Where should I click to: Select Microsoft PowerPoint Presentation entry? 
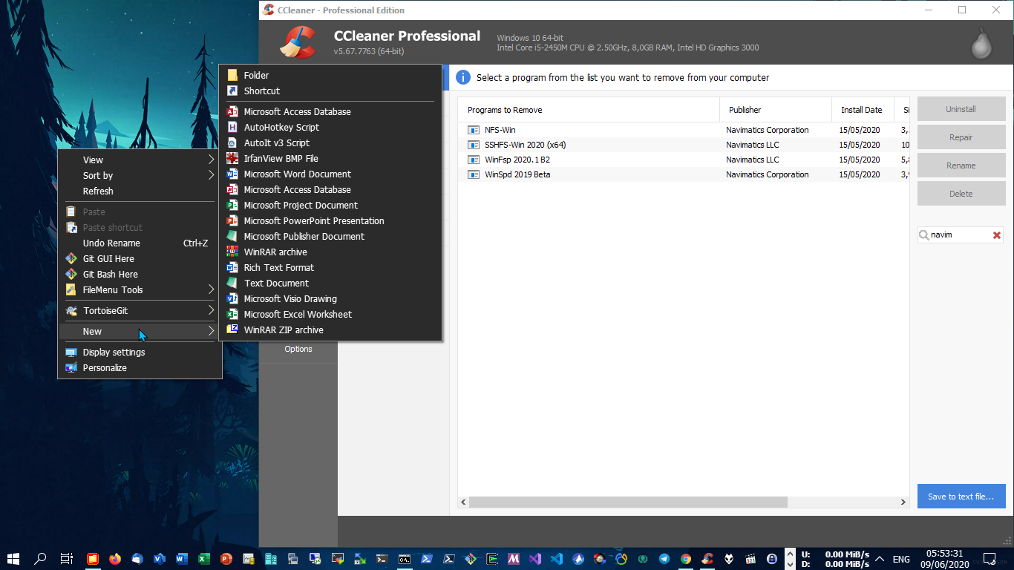coord(330,220)
